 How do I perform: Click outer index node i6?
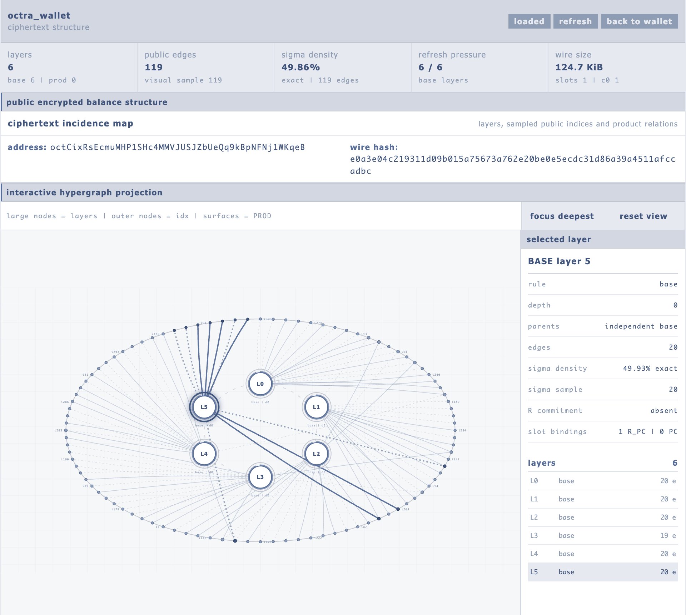click(163, 527)
